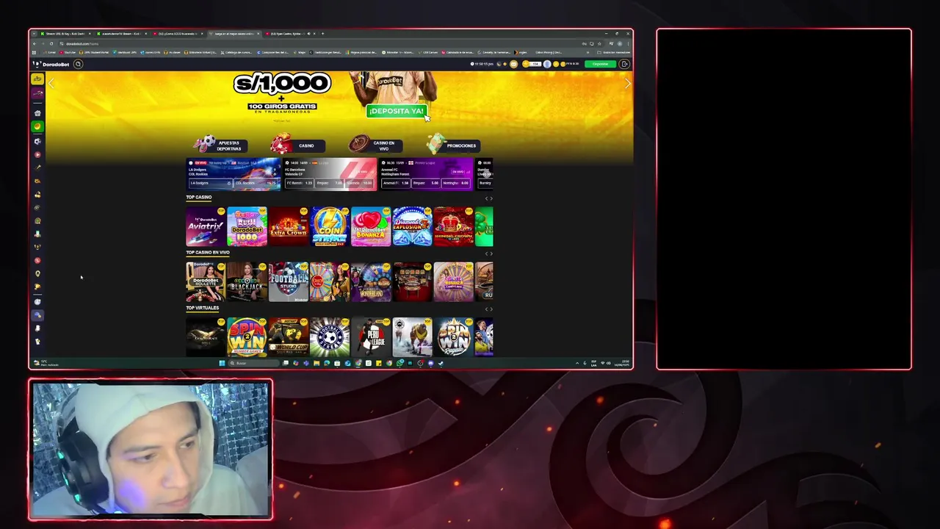
Task: Open Sugar Rush 1000 game thumbnail
Action: (x=247, y=226)
